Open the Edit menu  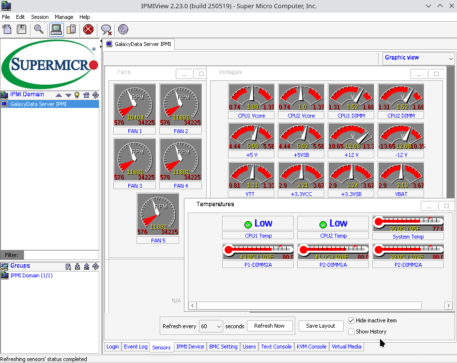pos(20,17)
